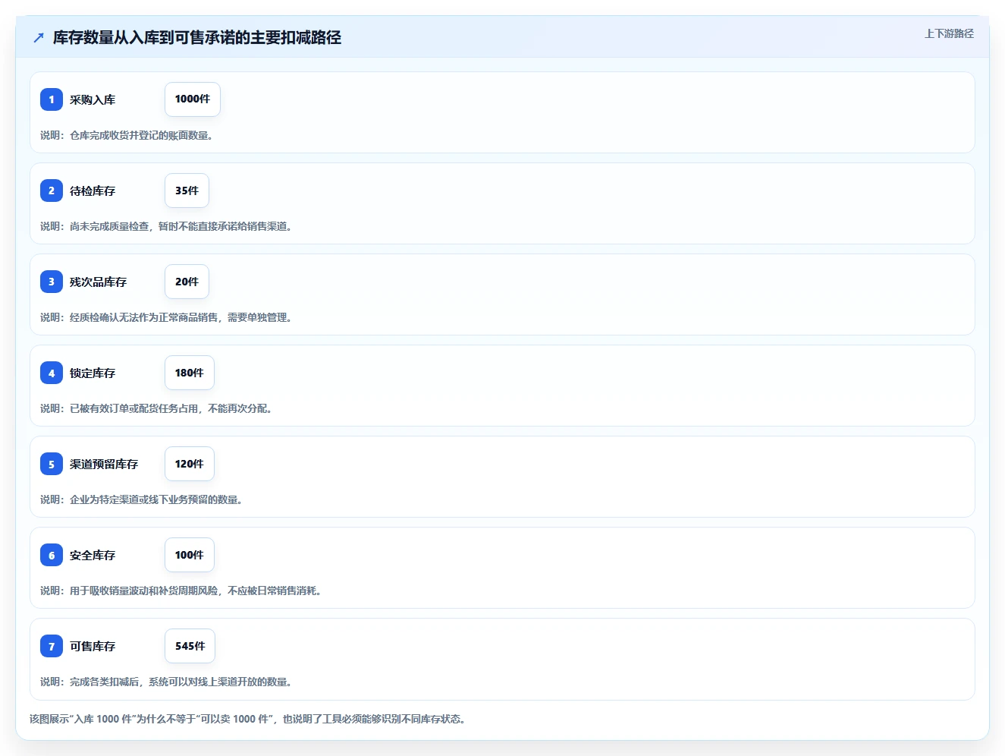The image size is (1005, 756).
Task: Click the 545件 quantity chip
Action: [x=190, y=646]
